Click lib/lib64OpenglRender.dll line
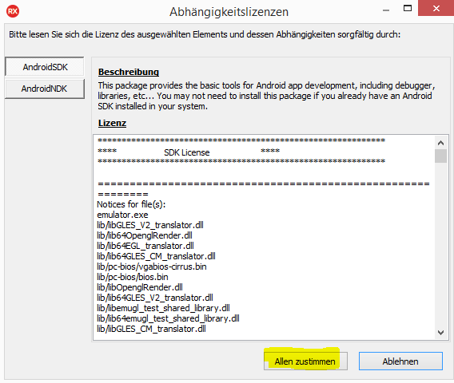This screenshot has width=454, height=383. click(145, 235)
